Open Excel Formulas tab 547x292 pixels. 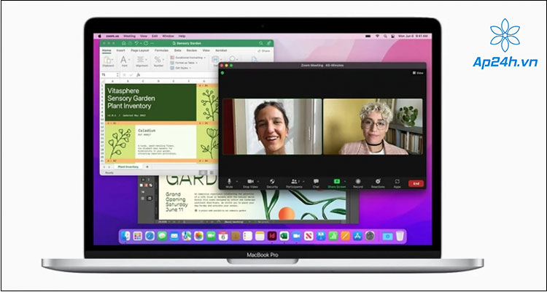click(x=161, y=50)
